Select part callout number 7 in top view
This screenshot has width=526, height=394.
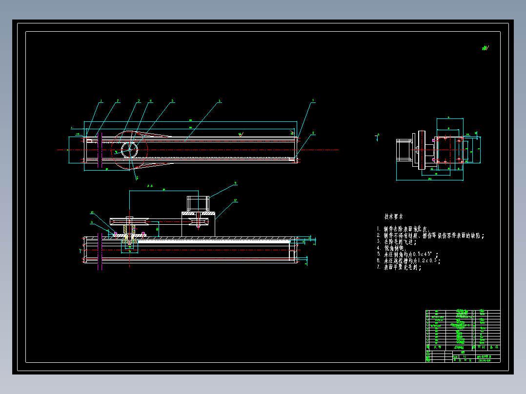(313, 100)
